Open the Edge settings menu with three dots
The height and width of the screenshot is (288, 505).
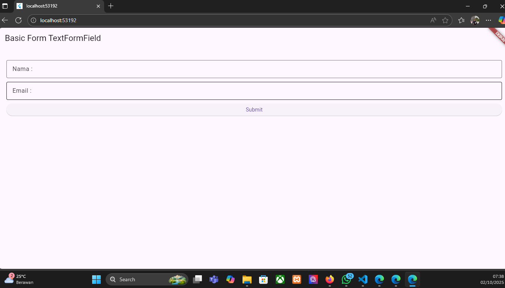(x=488, y=20)
